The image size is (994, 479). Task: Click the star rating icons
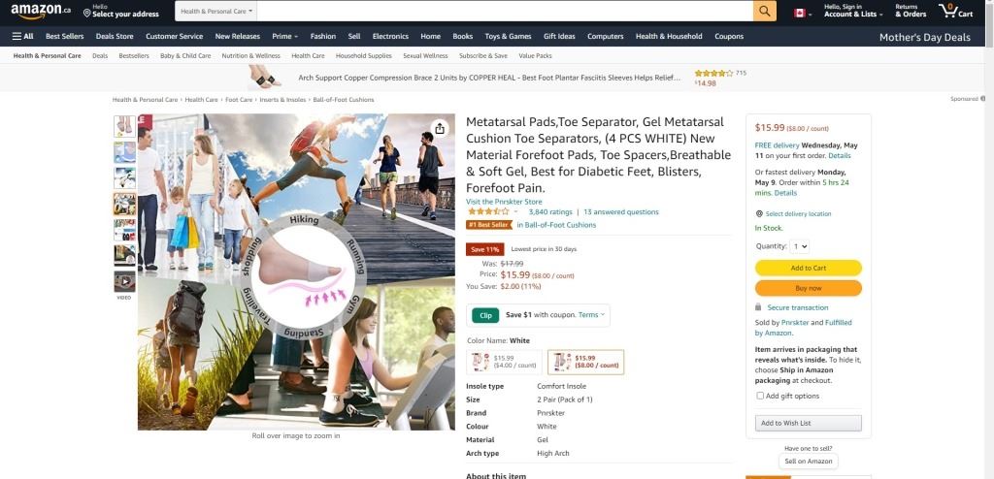point(488,211)
